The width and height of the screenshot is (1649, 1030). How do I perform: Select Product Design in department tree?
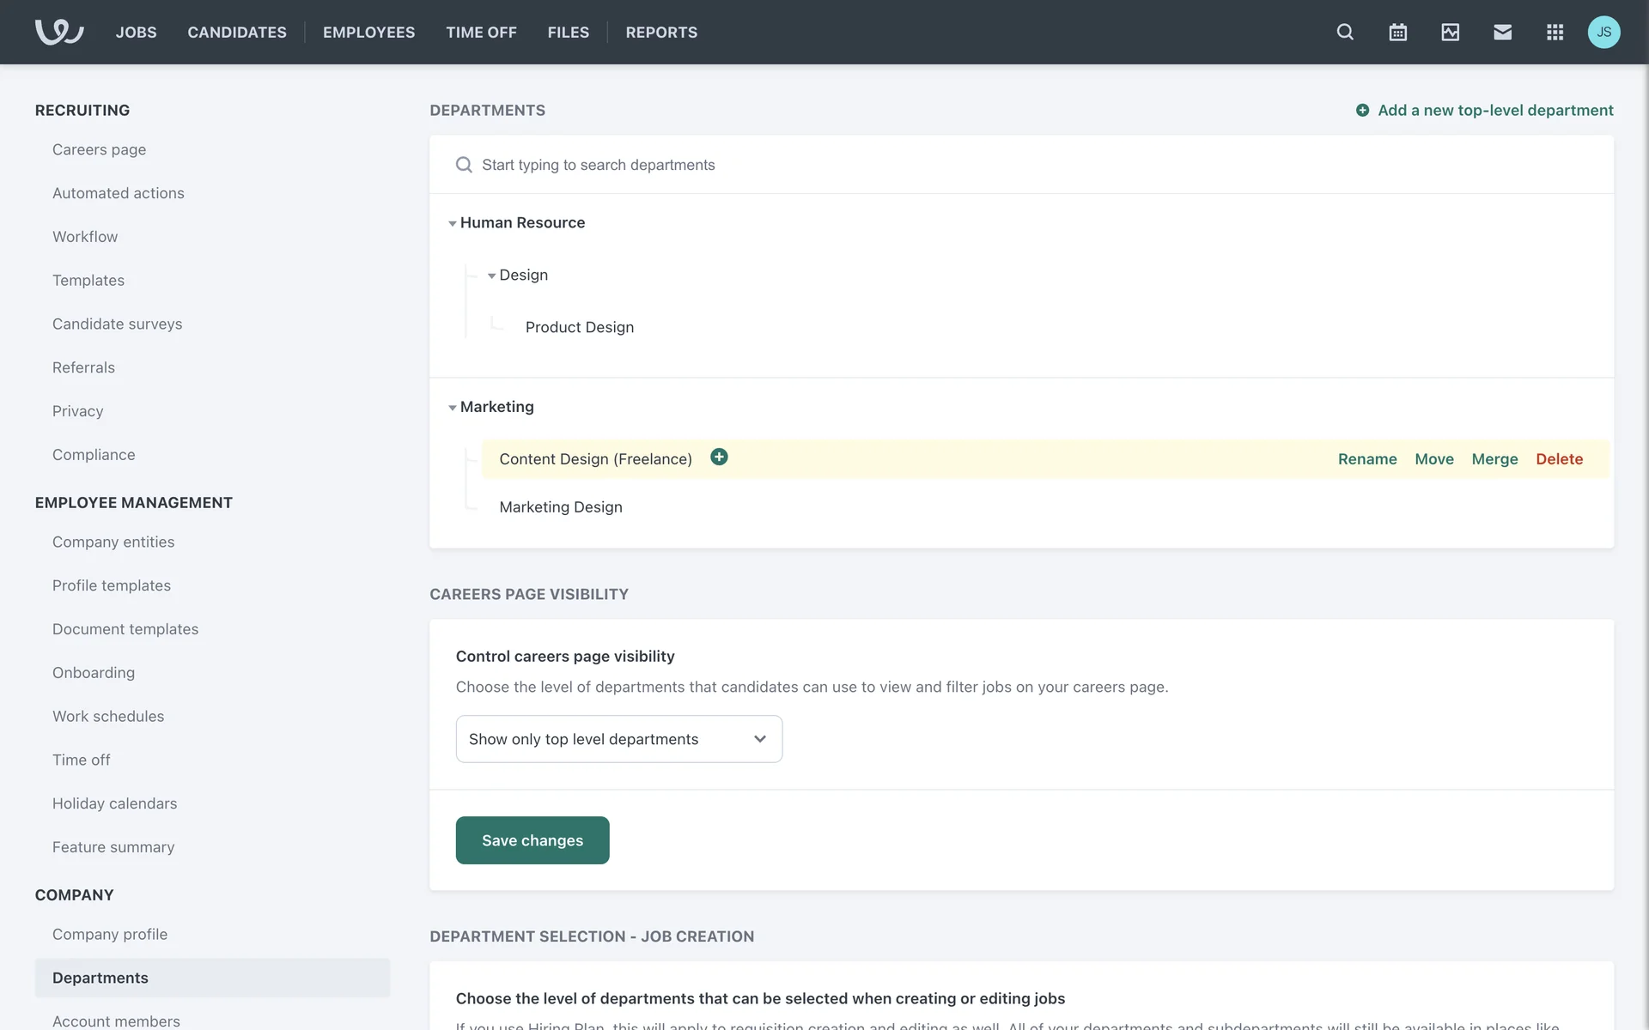579,327
